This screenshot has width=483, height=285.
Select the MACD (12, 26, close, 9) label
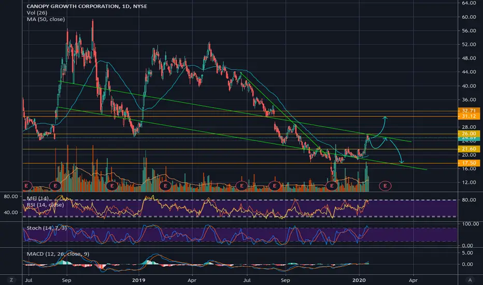[x=58, y=254]
